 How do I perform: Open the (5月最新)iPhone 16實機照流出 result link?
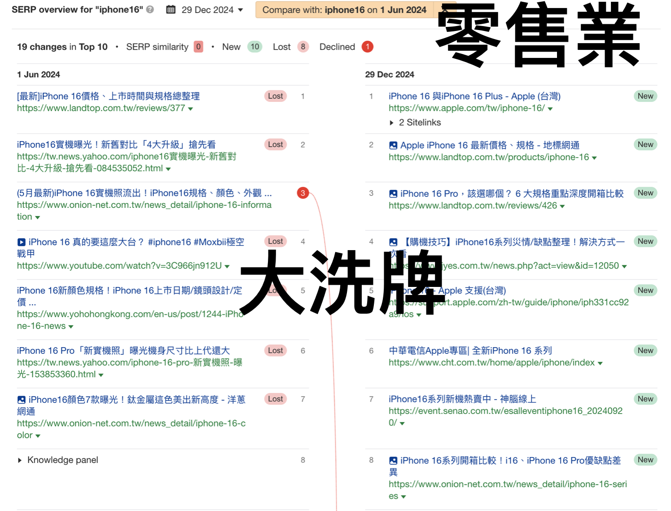[x=144, y=193]
